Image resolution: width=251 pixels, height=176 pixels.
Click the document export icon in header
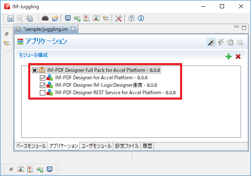230,42
